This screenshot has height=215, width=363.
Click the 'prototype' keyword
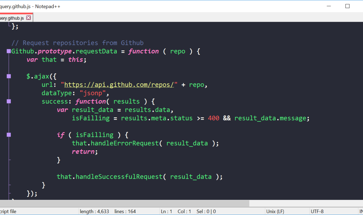click(55, 51)
